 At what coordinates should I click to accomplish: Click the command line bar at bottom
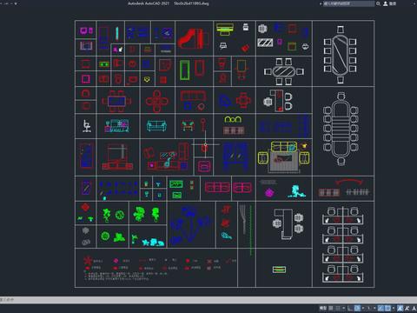pos(208,299)
